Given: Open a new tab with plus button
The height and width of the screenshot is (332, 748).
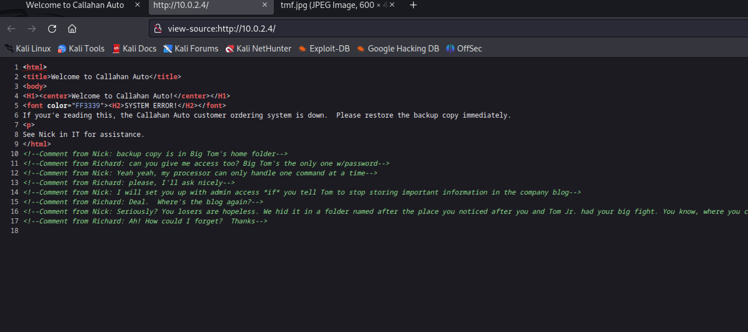Looking at the screenshot, I should point(413,5).
